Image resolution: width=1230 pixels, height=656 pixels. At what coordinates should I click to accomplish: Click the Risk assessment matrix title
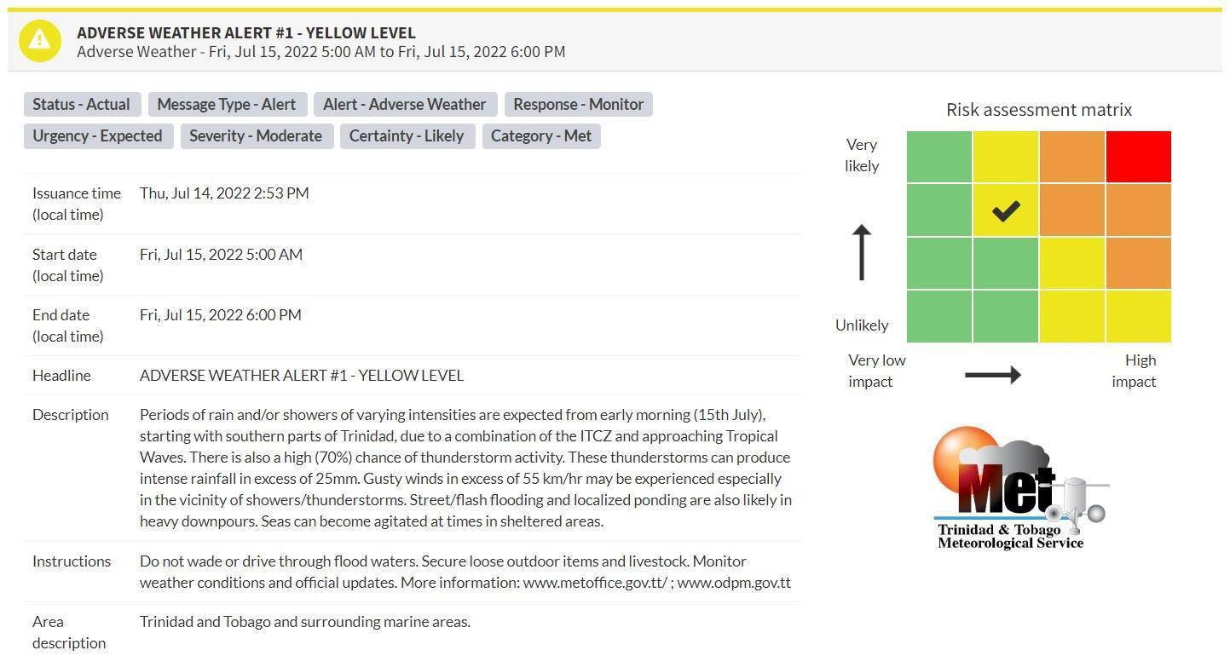(x=1039, y=110)
